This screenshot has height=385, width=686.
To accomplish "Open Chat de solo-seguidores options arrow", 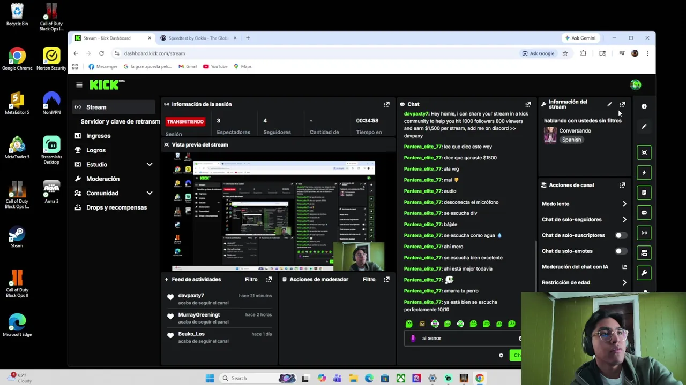I will tap(624, 220).
